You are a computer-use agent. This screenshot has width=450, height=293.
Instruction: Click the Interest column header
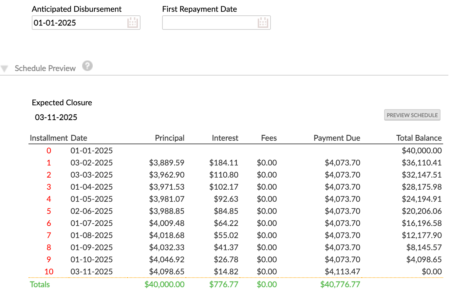[225, 138]
